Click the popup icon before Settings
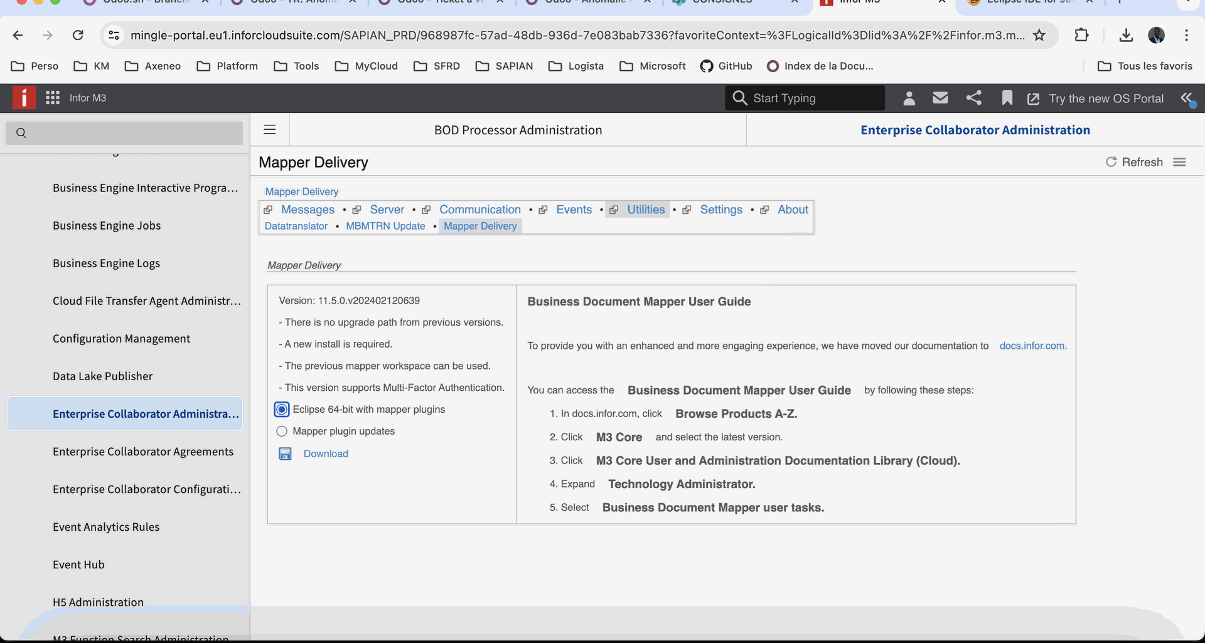This screenshot has width=1205, height=643. pos(687,210)
